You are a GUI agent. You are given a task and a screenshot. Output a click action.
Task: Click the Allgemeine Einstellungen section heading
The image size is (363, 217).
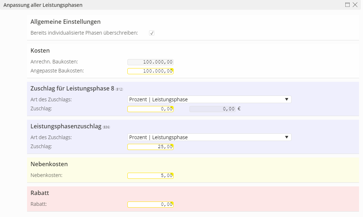pos(65,22)
